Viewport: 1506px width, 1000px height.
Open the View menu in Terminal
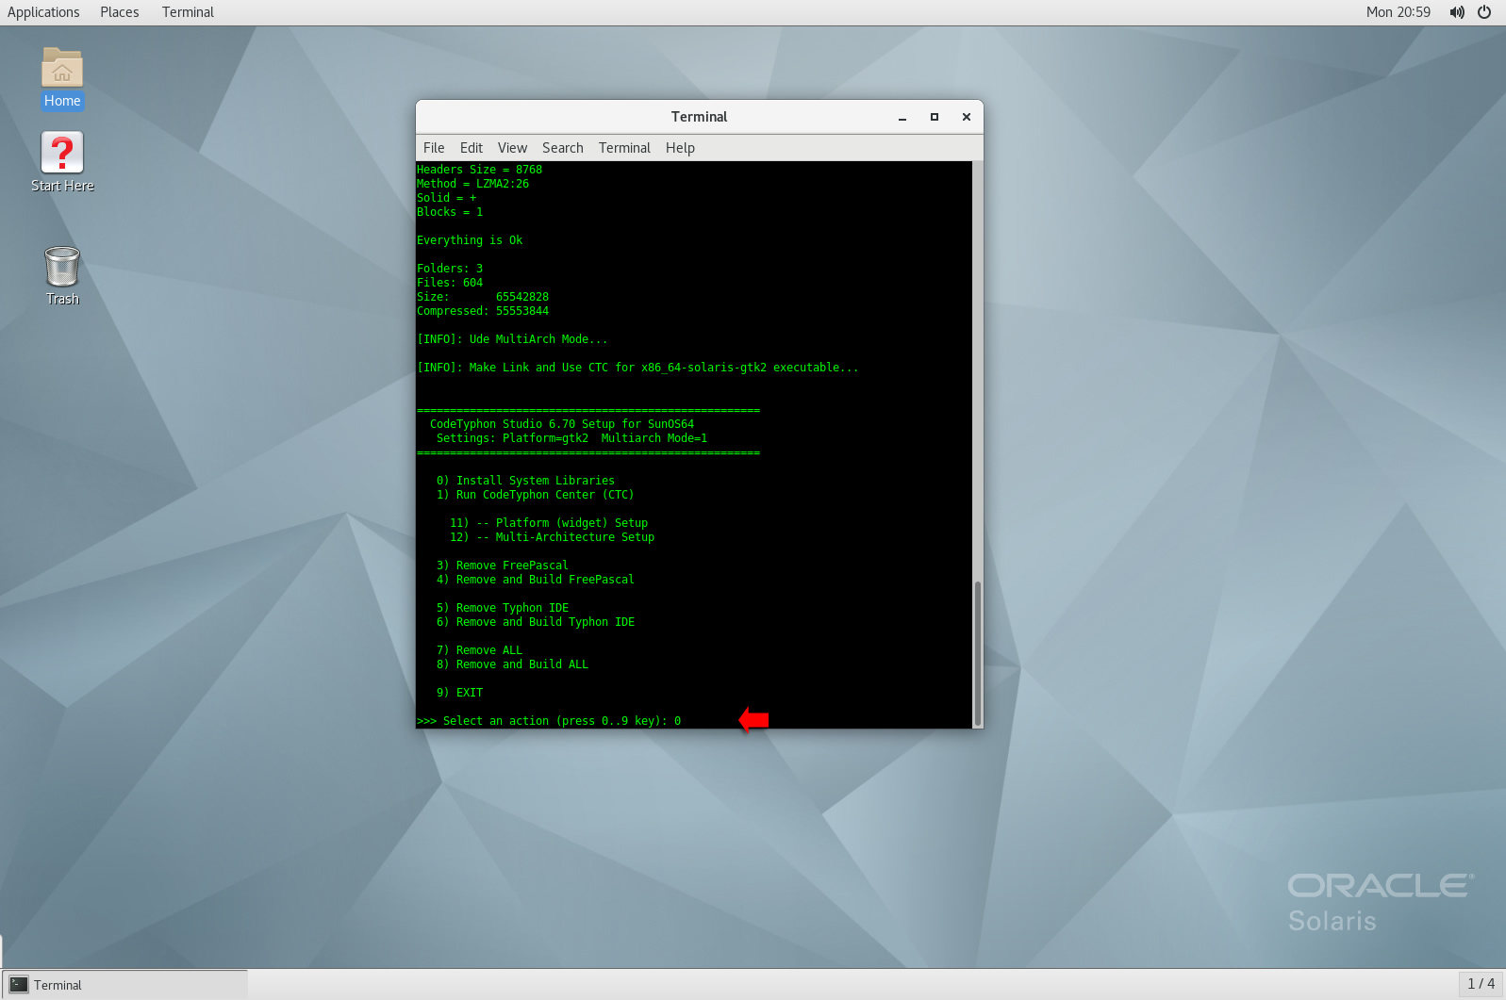[x=512, y=148]
